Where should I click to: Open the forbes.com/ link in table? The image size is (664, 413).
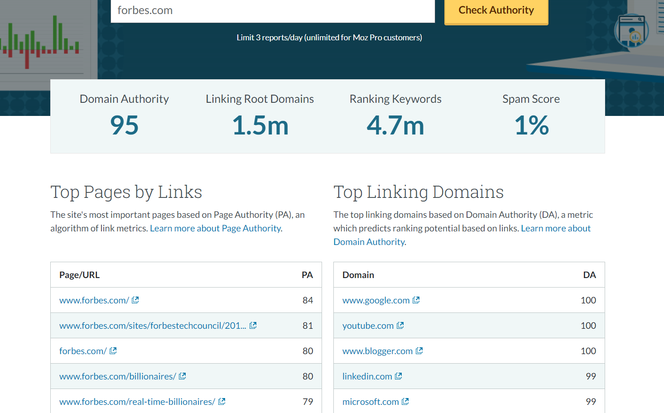tap(83, 351)
